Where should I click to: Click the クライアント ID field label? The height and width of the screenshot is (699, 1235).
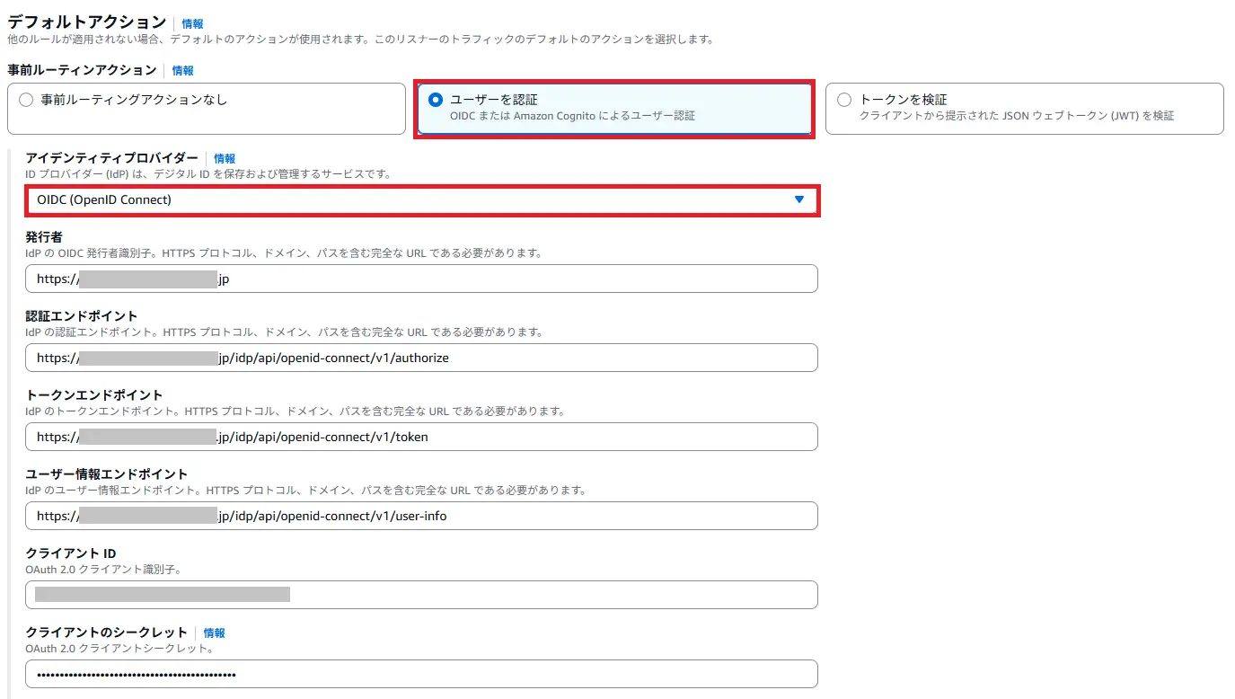click(x=71, y=553)
